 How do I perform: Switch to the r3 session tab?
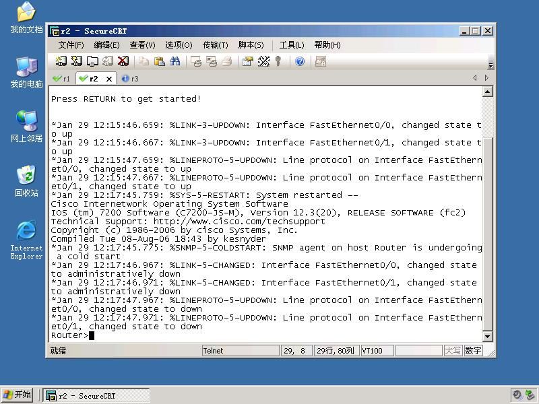click(x=130, y=79)
